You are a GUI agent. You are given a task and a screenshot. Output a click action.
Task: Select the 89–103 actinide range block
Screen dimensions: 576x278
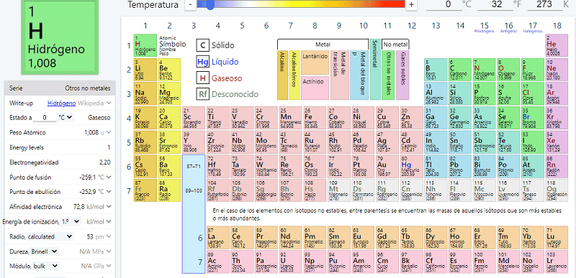pos(194,190)
